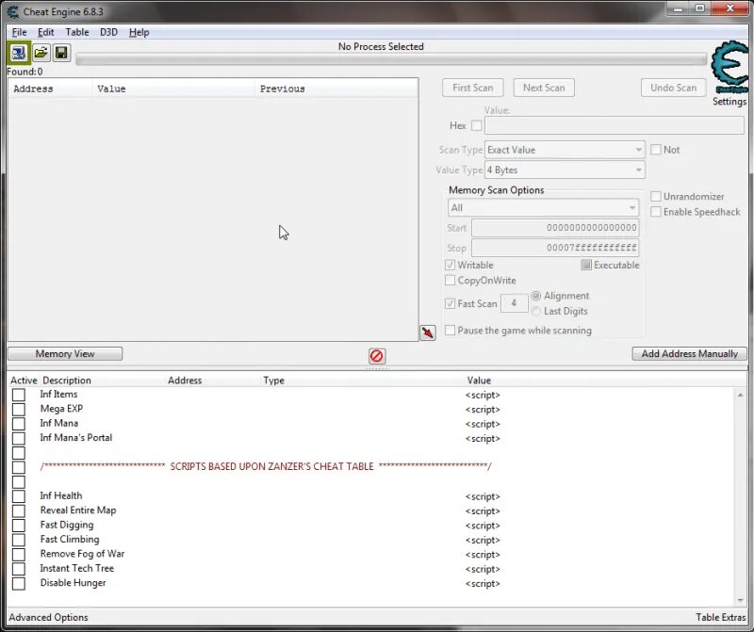Click the First Scan button
This screenshot has height=632, width=754.
tap(473, 88)
